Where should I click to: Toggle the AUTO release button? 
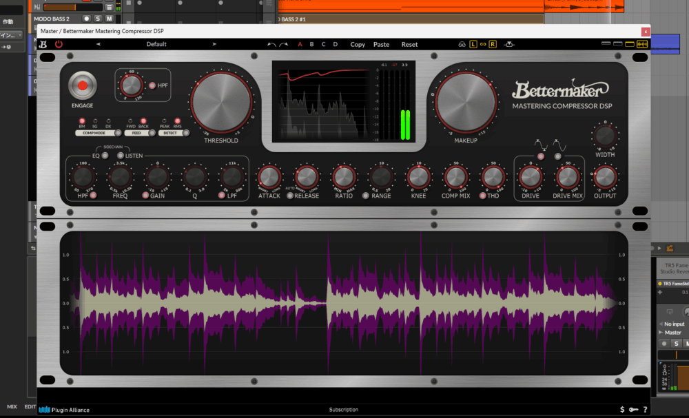pyautogui.click(x=290, y=196)
